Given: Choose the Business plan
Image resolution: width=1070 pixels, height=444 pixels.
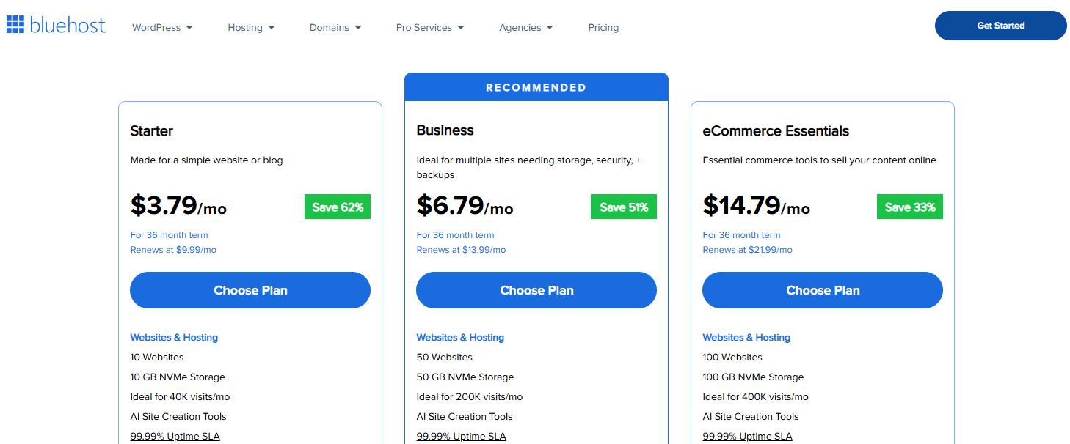Looking at the screenshot, I should tap(536, 290).
